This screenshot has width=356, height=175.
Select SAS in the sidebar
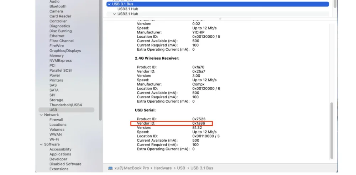[x=53, y=85]
